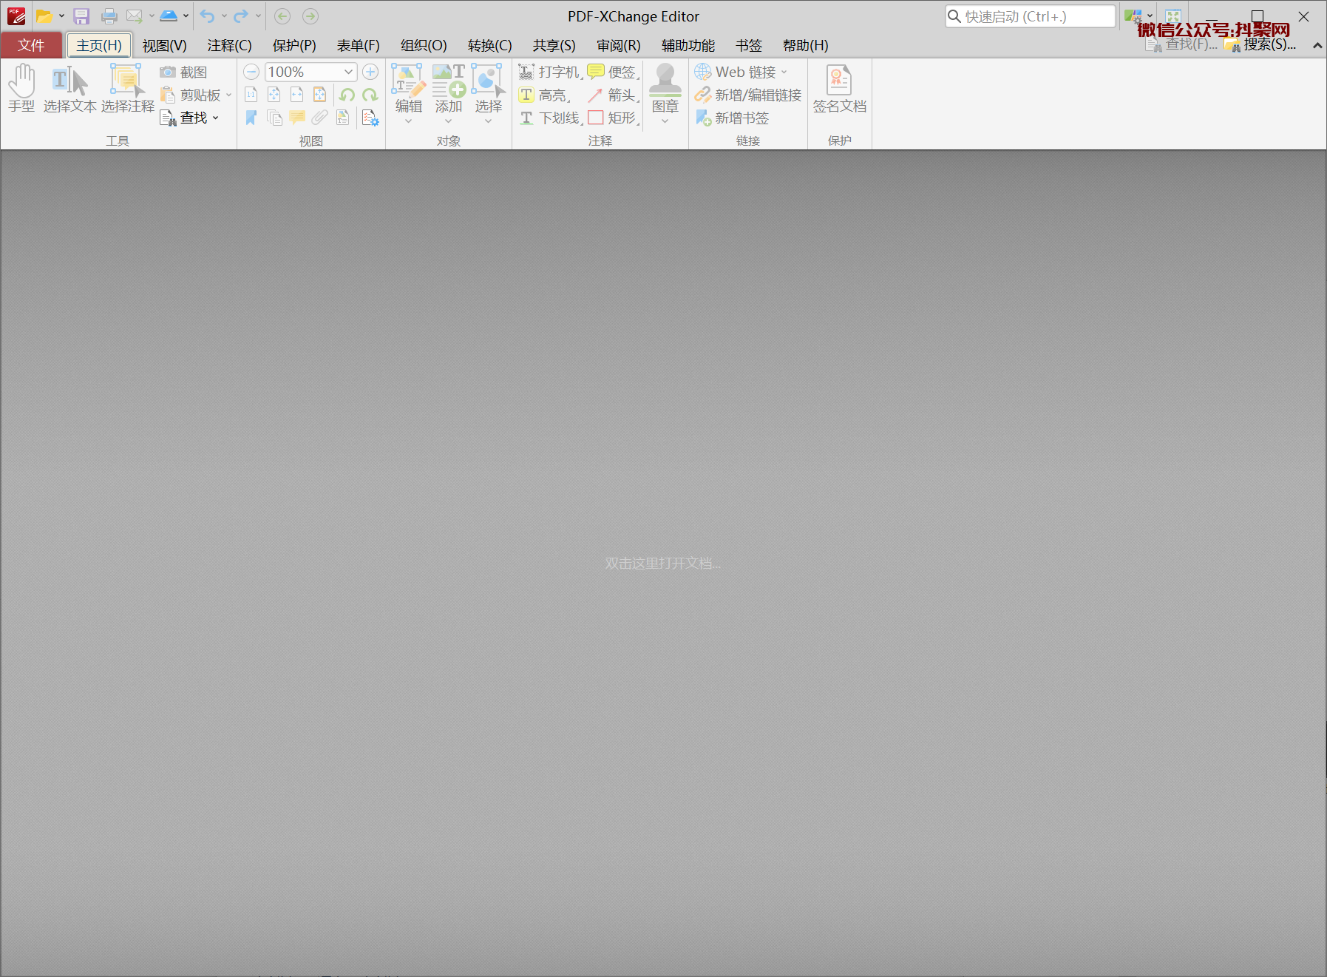The height and width of the screenshot is (977, 1327).
Task: Click the printer icon
Action: click(x=109, y=16)
